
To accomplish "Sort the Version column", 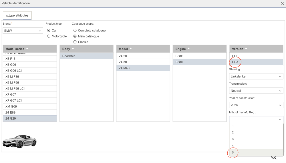I will pos(256,49).
